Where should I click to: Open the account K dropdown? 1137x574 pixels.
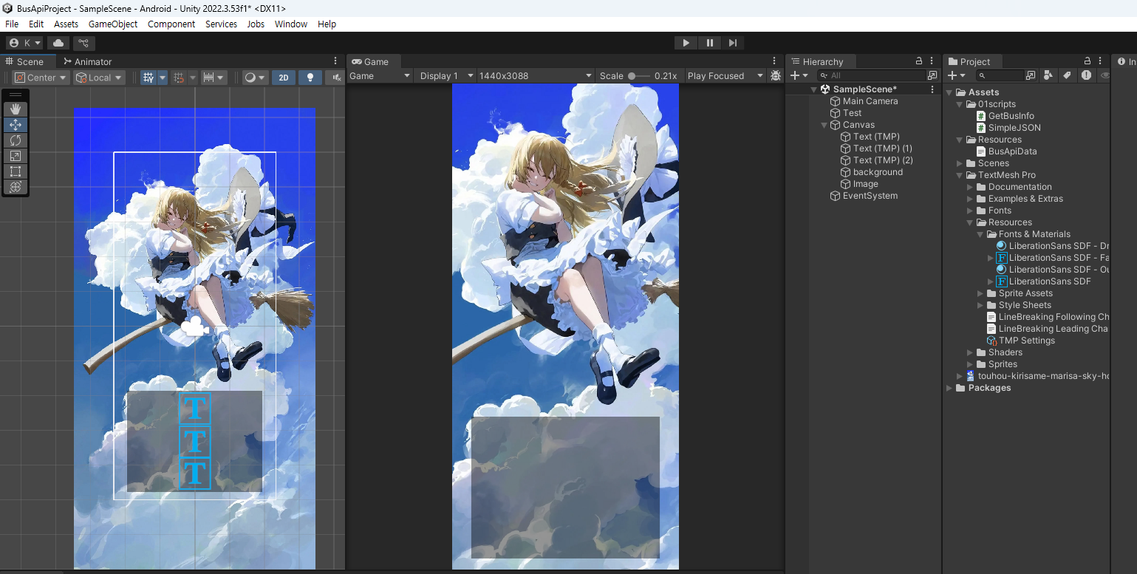click(x=24, y=43)
